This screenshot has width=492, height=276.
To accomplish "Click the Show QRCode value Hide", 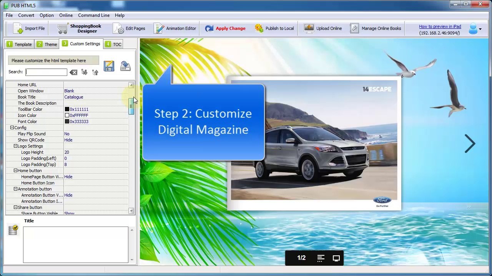I will 68,140.
